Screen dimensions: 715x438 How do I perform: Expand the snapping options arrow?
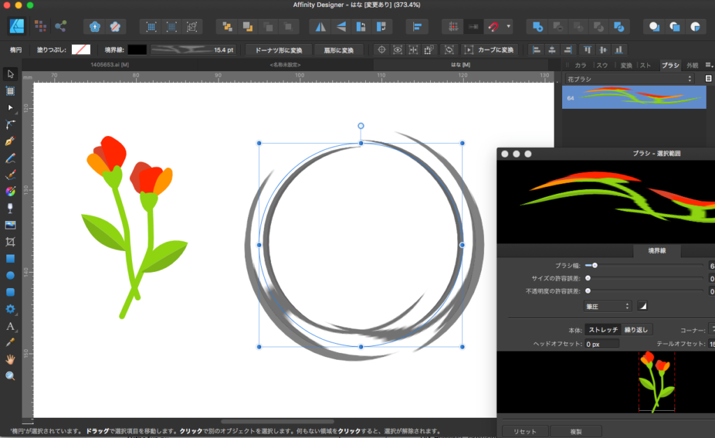point(508,27)
